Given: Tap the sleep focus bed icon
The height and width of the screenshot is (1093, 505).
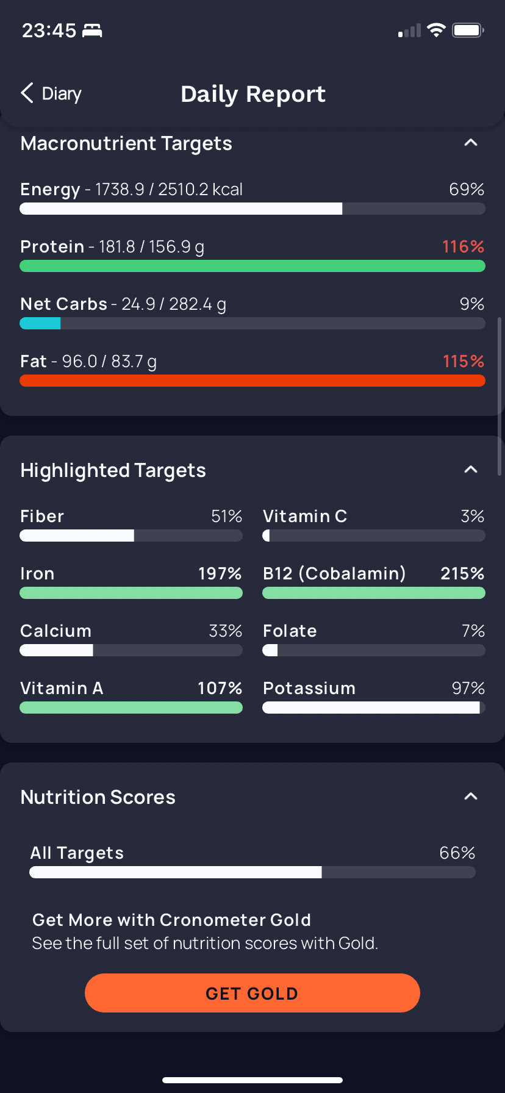Looking at the screenshot, I should [92, 30].
